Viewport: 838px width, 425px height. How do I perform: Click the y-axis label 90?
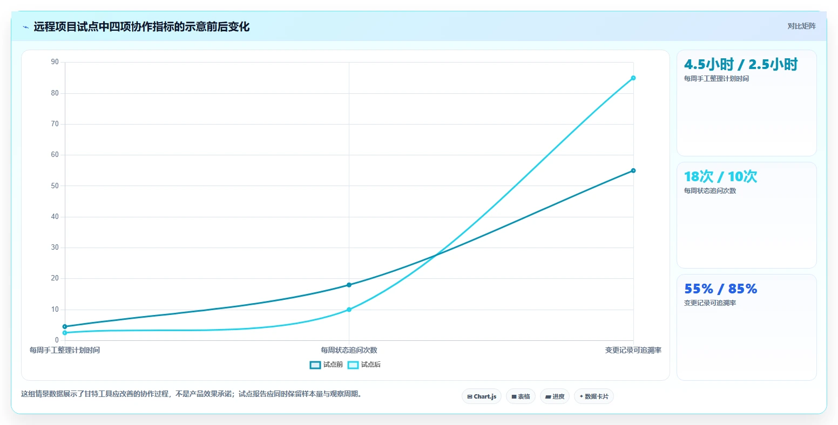55,62
